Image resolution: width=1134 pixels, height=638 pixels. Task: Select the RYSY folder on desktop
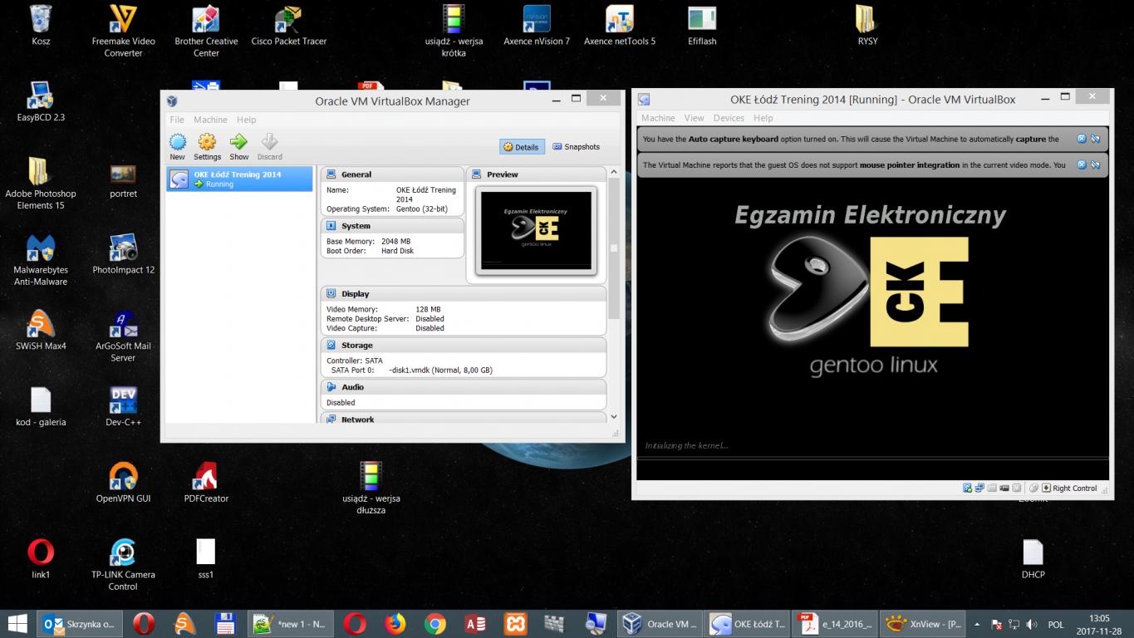(x=867, y=25)
